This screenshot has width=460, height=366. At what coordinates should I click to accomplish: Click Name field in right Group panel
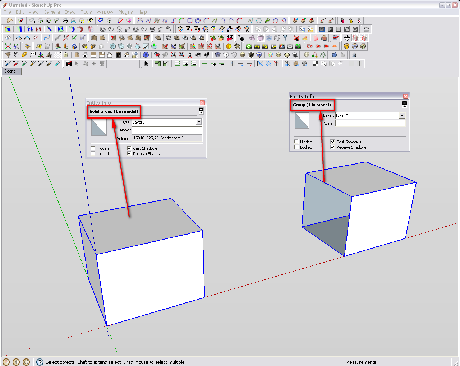point(371,124)
